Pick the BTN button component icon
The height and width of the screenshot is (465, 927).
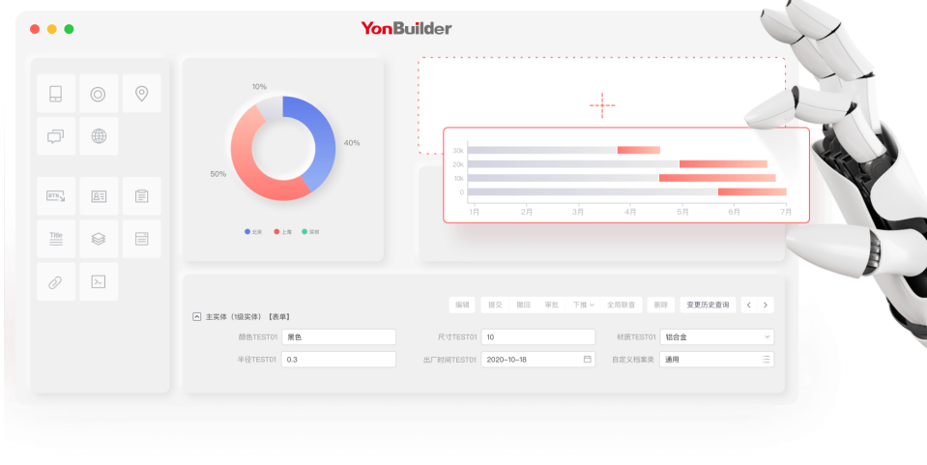55,196
